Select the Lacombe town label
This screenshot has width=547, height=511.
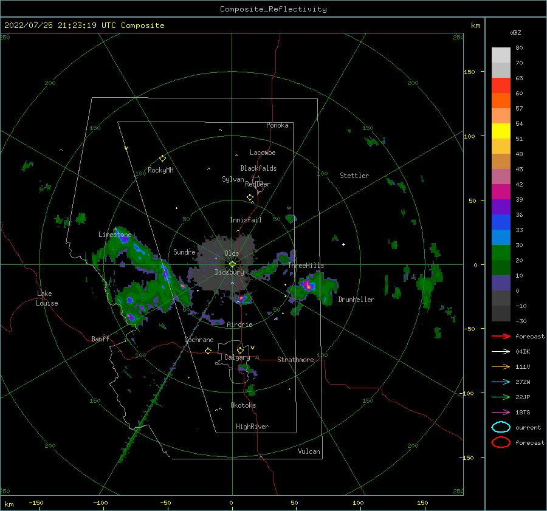click(263, 153)
